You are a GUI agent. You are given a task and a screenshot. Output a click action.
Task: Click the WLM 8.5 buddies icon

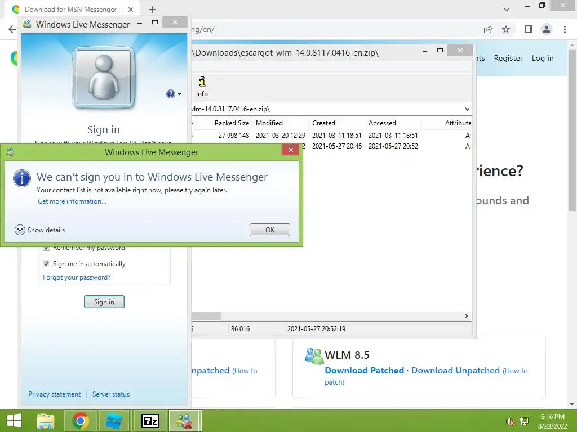coord(314,355)
